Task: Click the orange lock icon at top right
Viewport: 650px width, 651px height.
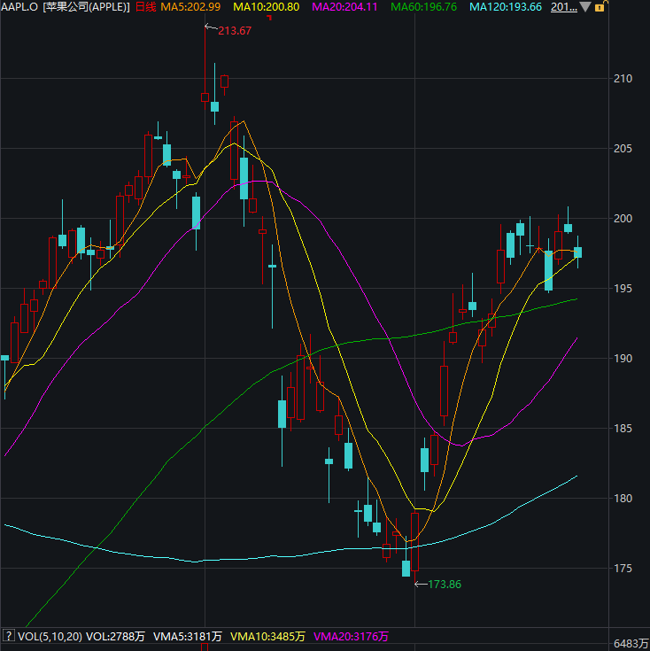Action: pos(600,7)
